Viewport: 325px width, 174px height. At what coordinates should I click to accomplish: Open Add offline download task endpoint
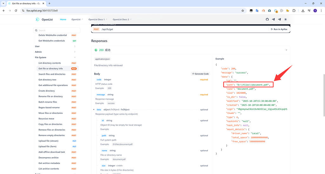click(57, 152)
